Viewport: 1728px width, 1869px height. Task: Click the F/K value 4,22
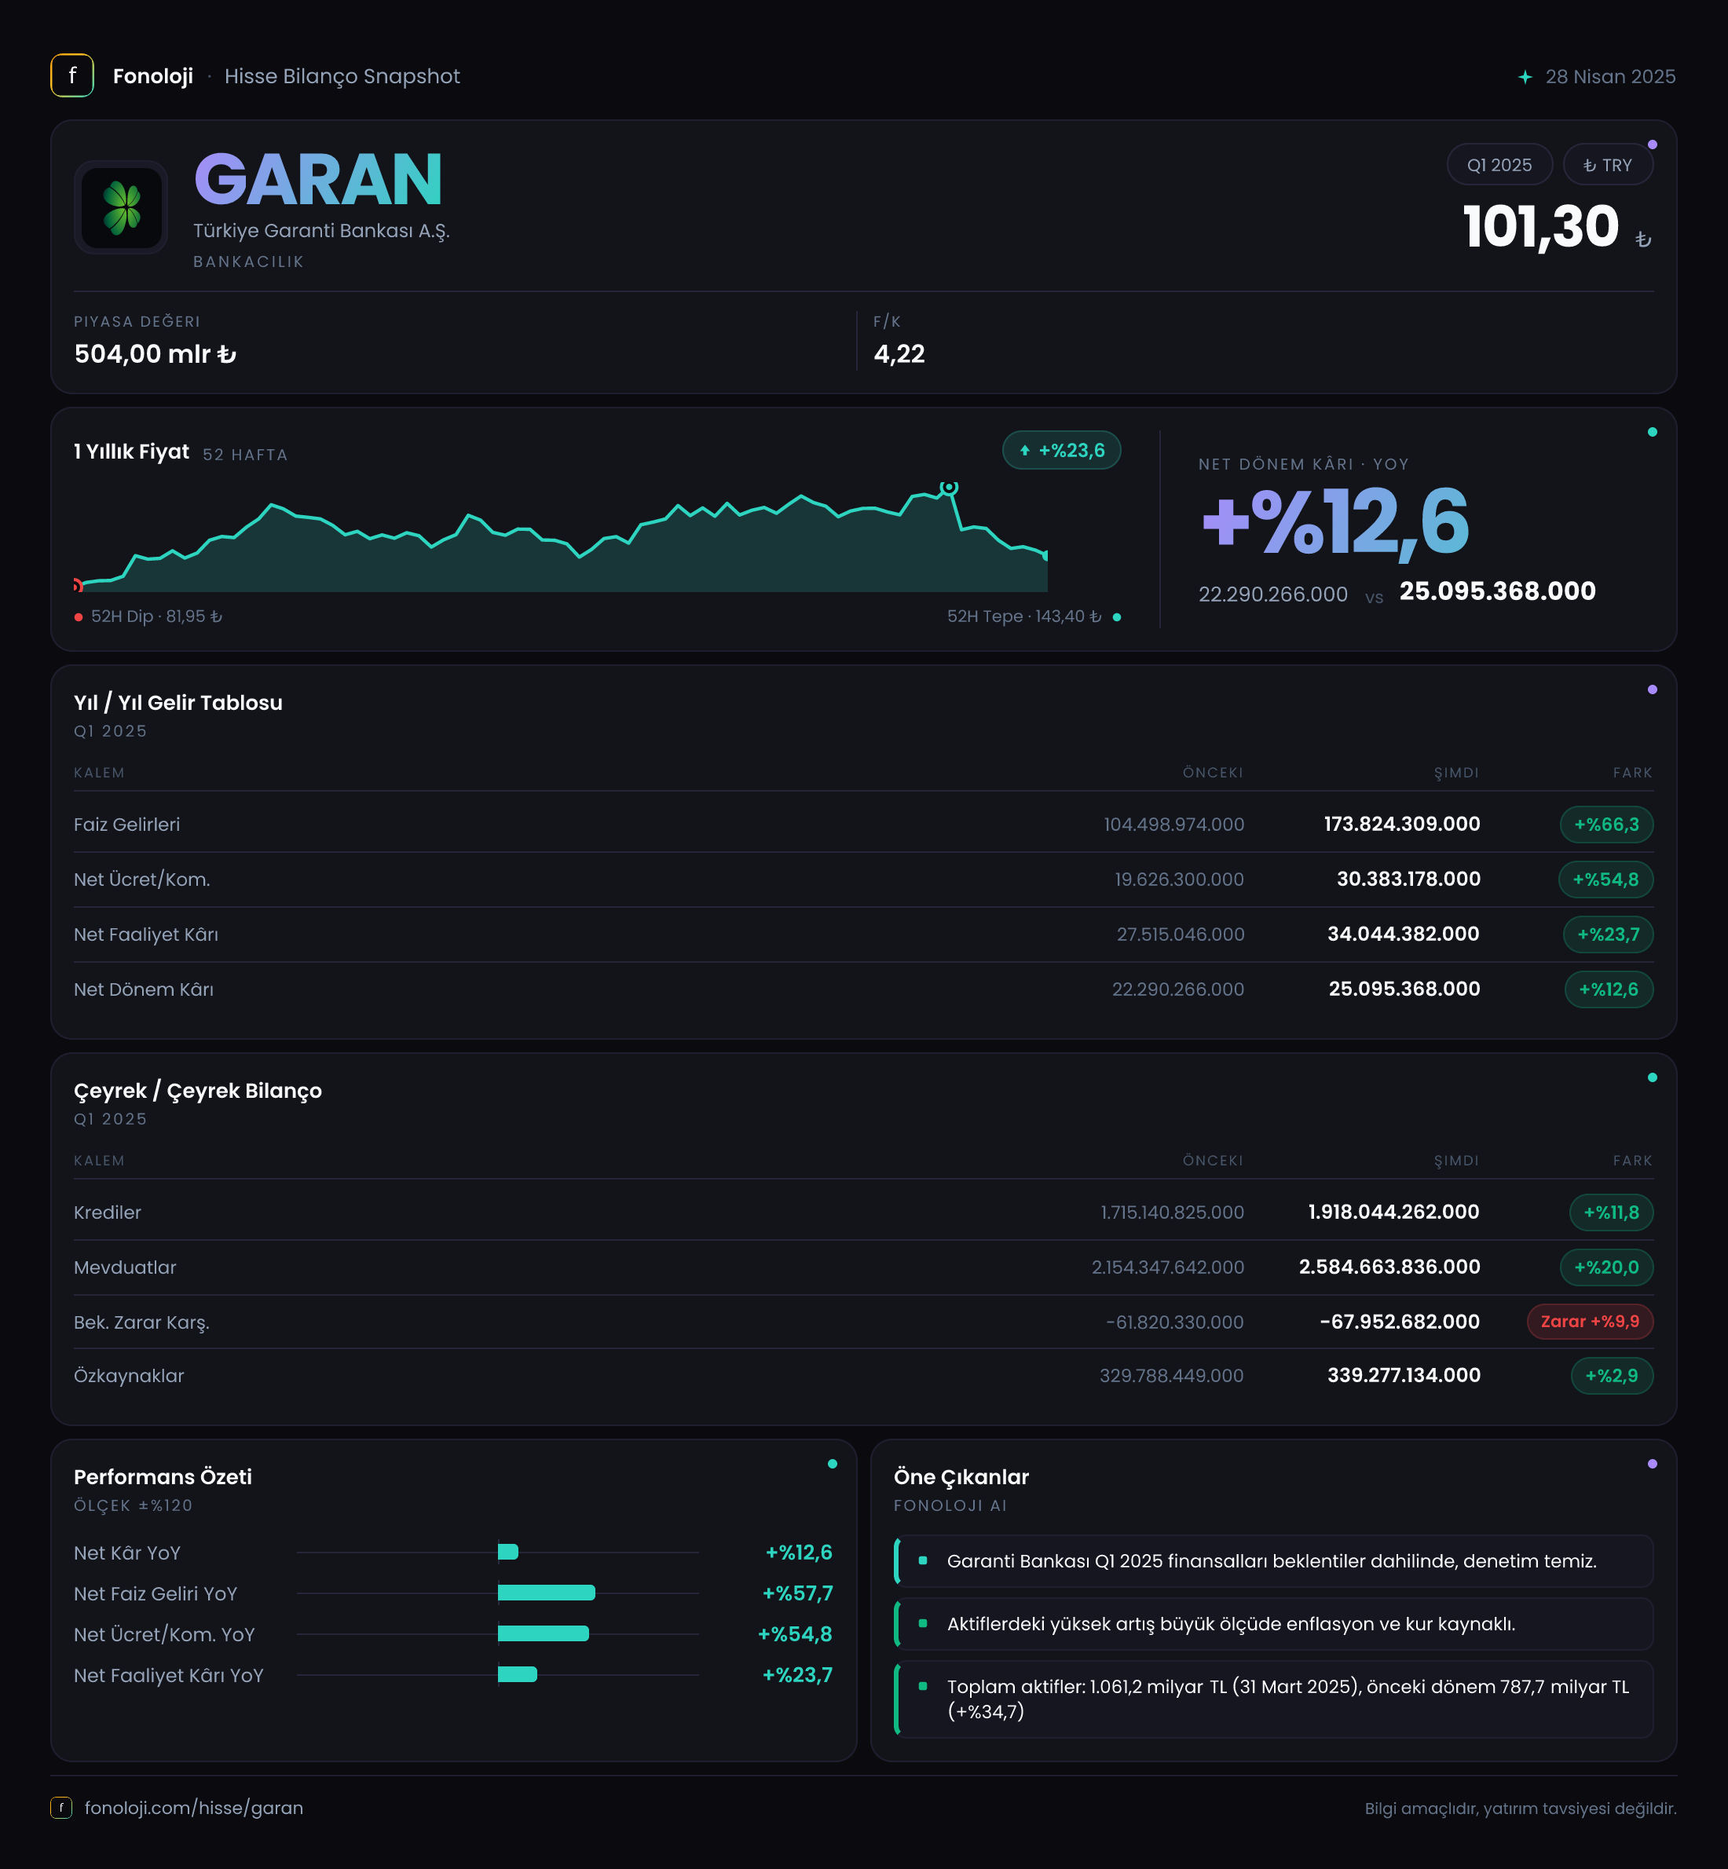pyautogui.click(x=899, y=354)
